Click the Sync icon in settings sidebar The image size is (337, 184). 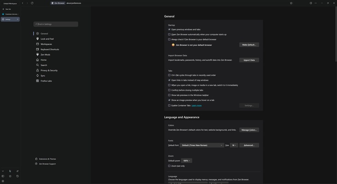pyautogui.click(x=38, y=75)
